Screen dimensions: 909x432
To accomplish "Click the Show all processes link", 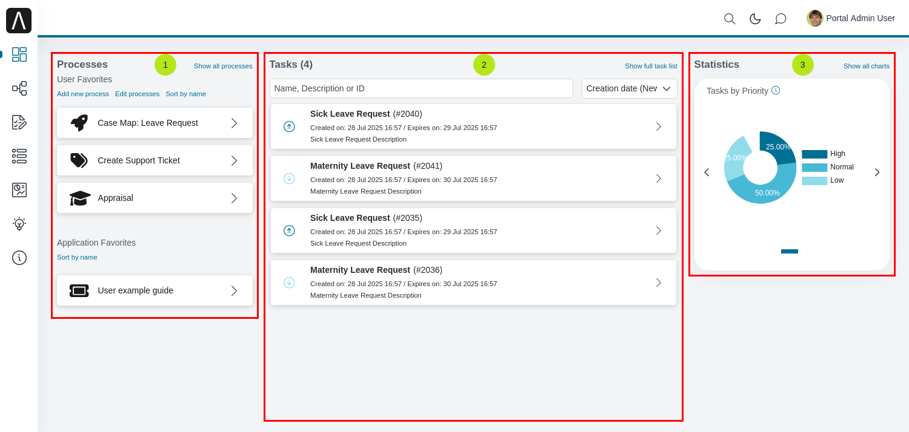I will click(x=223, y=66).
